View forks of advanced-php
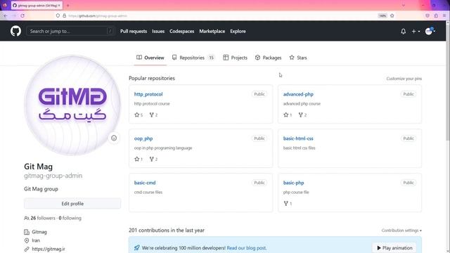450x253 pixels. tap(302, 115)
